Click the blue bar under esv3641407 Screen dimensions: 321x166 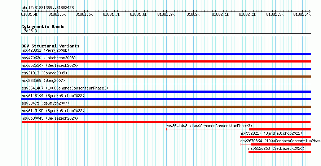pos(166,92)
